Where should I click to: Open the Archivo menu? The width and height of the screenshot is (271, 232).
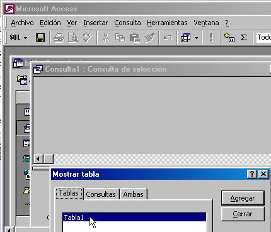coord(22,23)
